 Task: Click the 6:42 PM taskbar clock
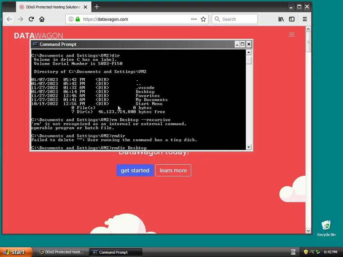click(331, 252)
